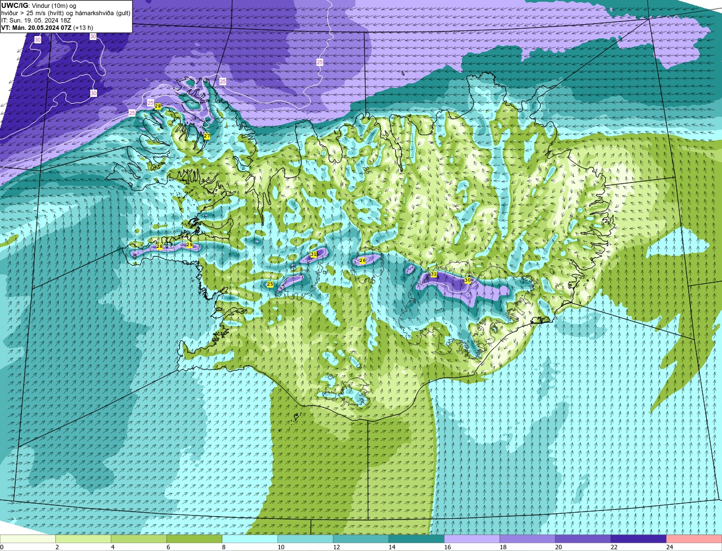The image size is (722, 551).
Task: Click the yellow gust label "25"
Action: (x=270, y=285)
